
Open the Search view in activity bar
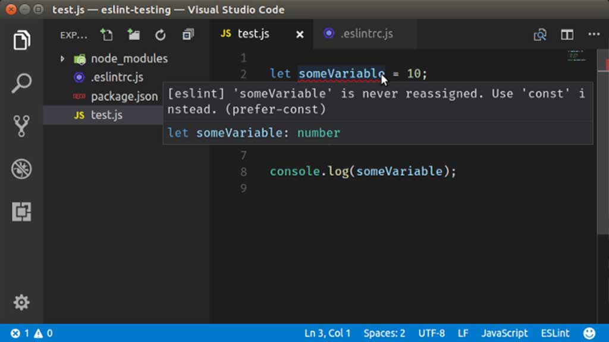[21, 83]
